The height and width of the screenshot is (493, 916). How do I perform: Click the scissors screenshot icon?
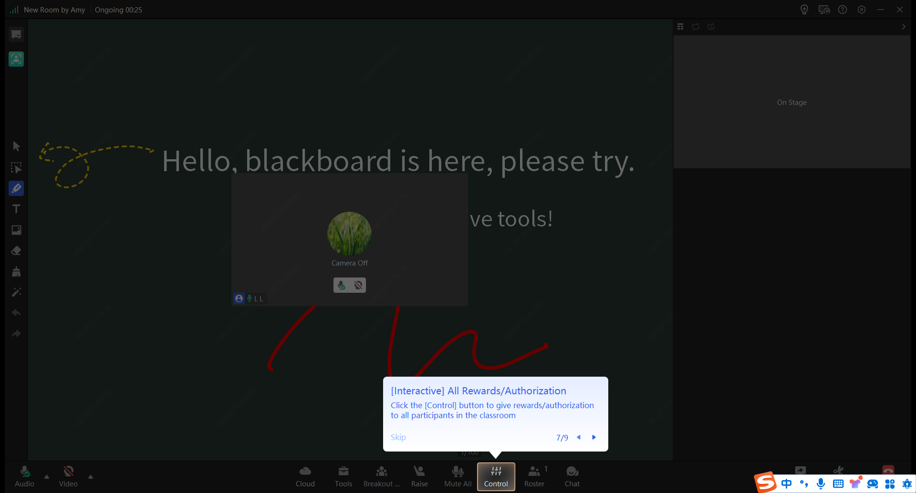tap(838, 470)
